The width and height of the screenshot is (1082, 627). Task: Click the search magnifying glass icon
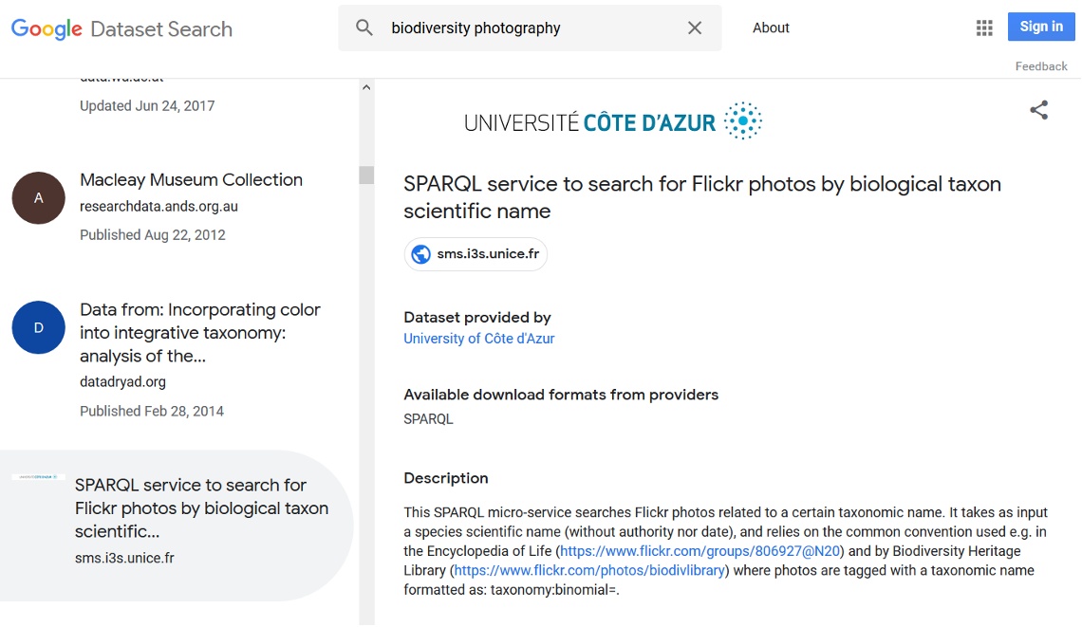(x=364, y=28)
